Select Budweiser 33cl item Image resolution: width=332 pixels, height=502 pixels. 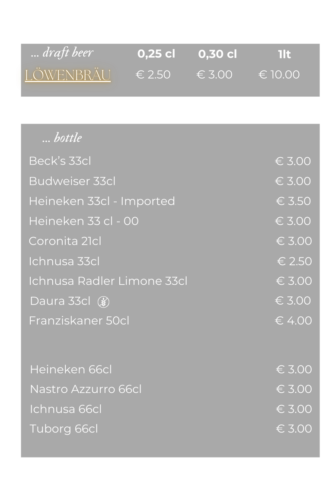coord(72,181)
